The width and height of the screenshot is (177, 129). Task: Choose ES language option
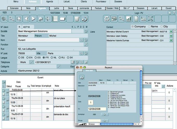coord(36,58)
